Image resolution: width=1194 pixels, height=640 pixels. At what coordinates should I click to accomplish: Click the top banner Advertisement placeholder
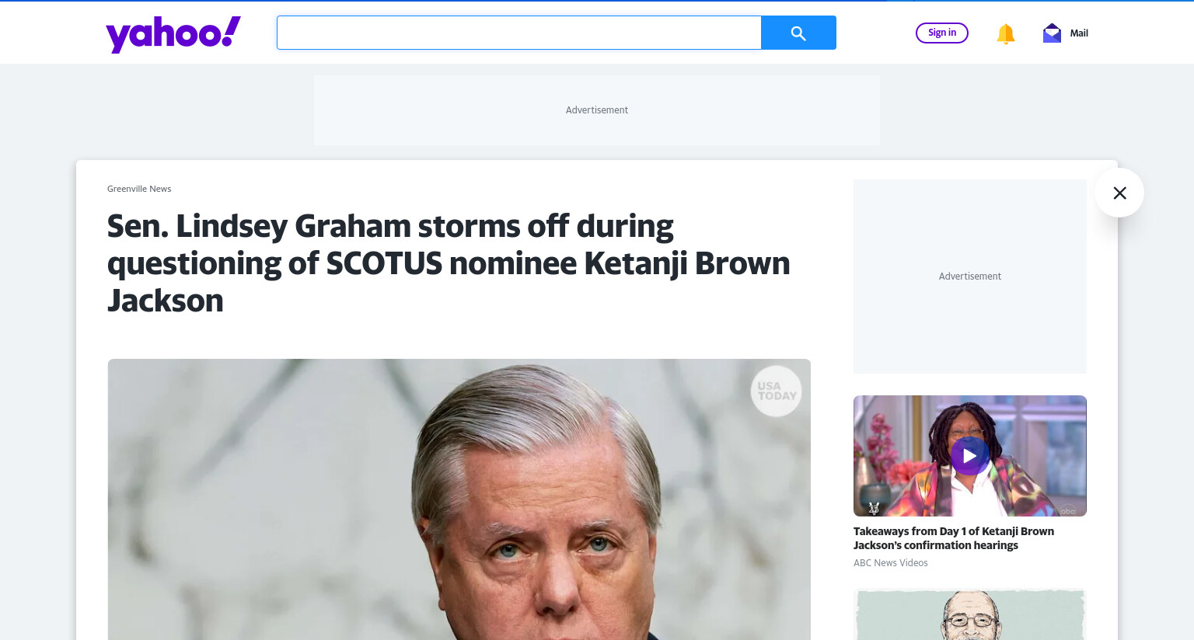click(597, 110)
